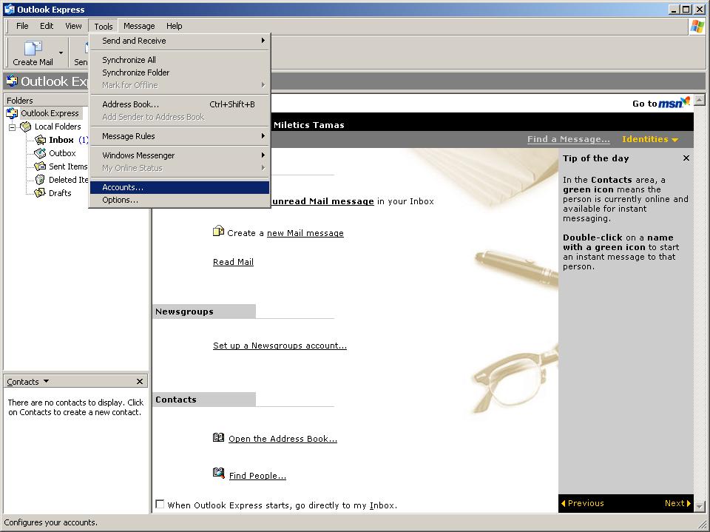The height and width of the screenshot is (532, 710).
Task: Select Accounts... in the Tools menu
Action: pyautogui.click(x=179, y=187)
